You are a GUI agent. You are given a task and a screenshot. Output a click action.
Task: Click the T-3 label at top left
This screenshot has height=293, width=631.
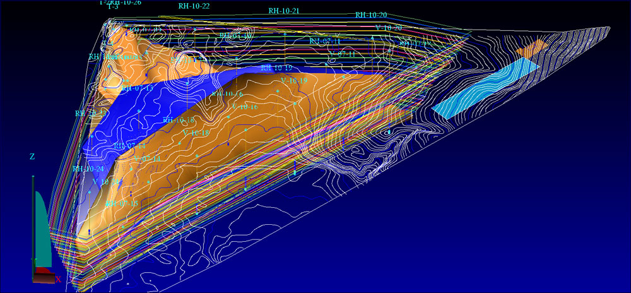[113, 7]
